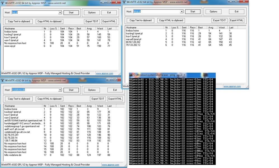Select the 79.133.202.12 hop row
Viewport: 279px width, 168px height.
coord(133,45)
